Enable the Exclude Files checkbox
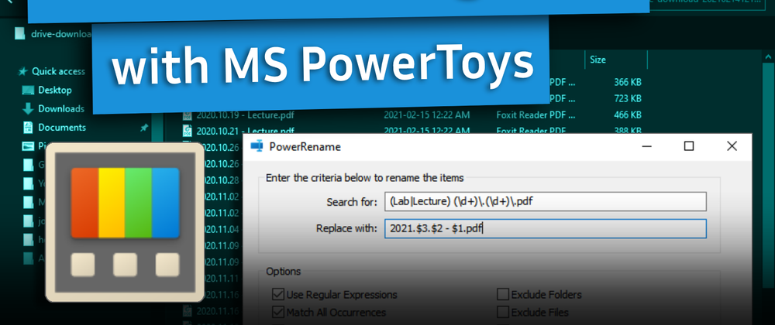Image resolution: width=775 pixels, height=325 pixels. click(503, 312)
